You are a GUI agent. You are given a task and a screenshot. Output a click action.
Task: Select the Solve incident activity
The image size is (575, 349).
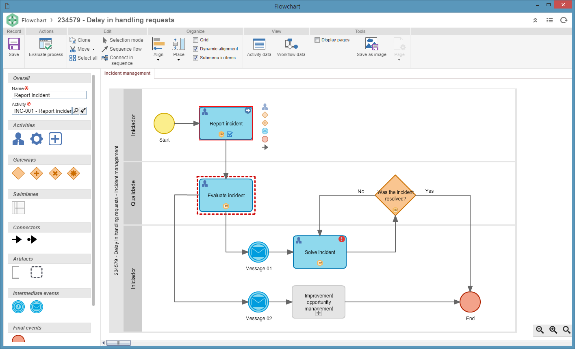[320, 252]
